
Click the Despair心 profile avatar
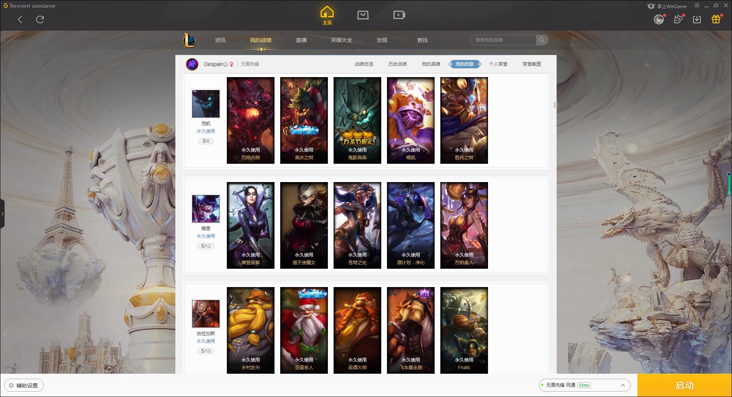pyautogui.click(x=192, y=64)
